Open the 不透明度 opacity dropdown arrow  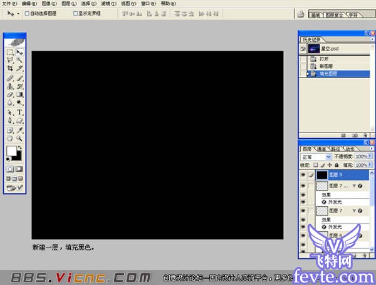click(x=368, y=157)
